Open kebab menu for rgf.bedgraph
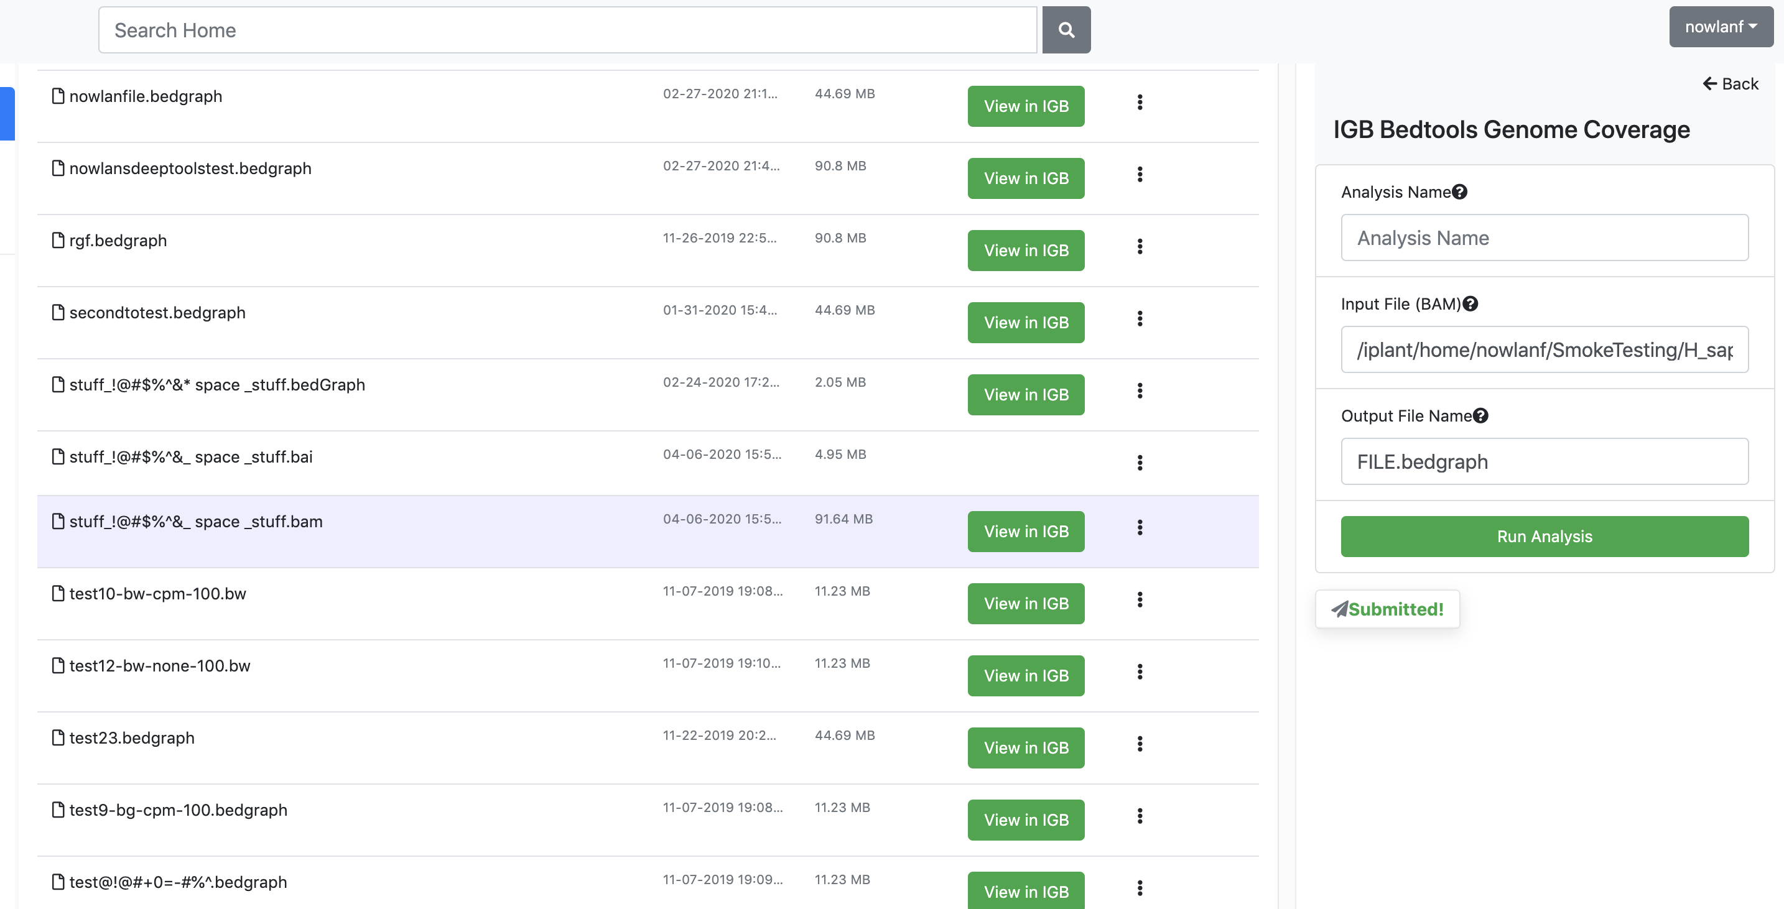This screenshot has height=909, width=1784. coord(1139,246)
